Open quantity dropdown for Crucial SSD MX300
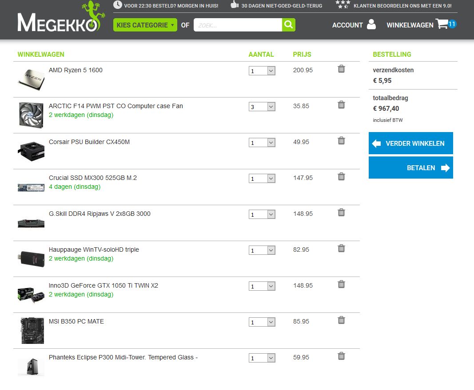This screenshot has height=390, width=474. pos(262,179)
